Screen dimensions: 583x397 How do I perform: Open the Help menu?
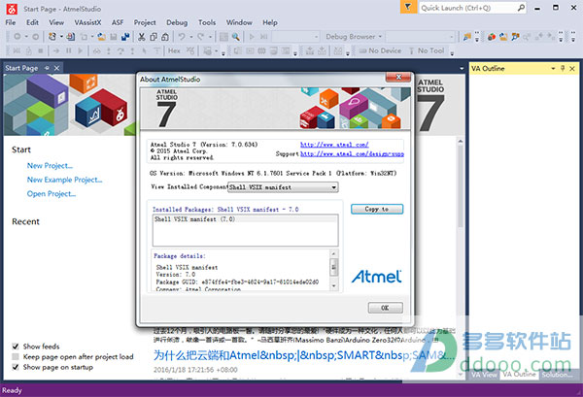[270, 22]
